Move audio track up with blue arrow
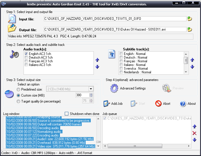 pos(97,60)
